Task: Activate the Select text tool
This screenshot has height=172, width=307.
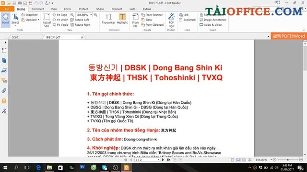Action: pos(15,19)
